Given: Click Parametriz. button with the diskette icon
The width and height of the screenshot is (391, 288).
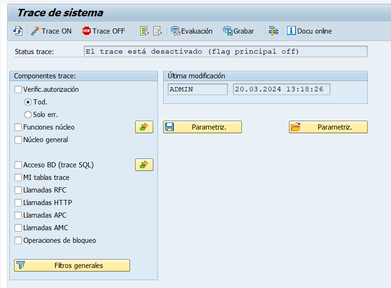Looking at the screenshot, I should point(202,127).
